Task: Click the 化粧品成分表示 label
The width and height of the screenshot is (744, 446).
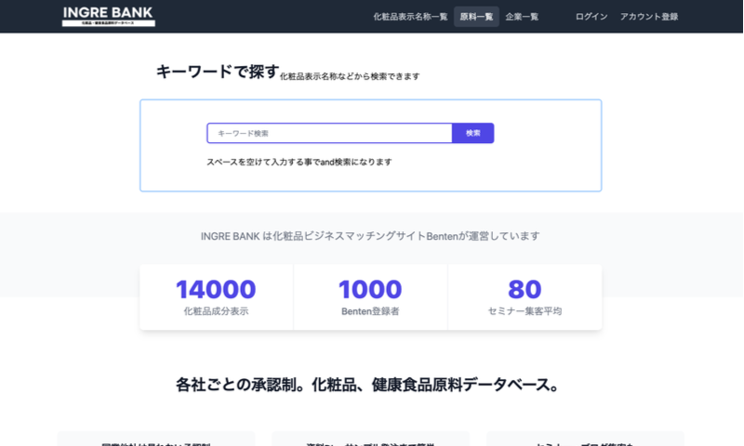Action: coord(216,311)
